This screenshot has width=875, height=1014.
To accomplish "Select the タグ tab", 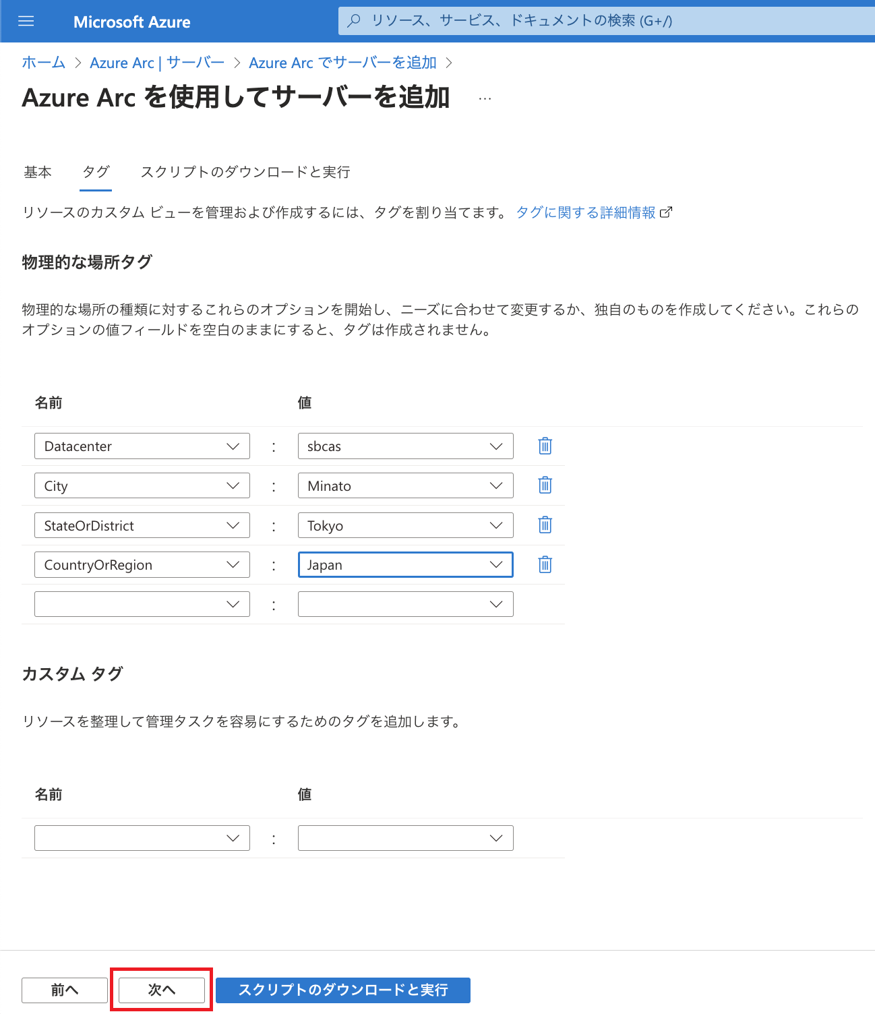I will pos(96,172).
